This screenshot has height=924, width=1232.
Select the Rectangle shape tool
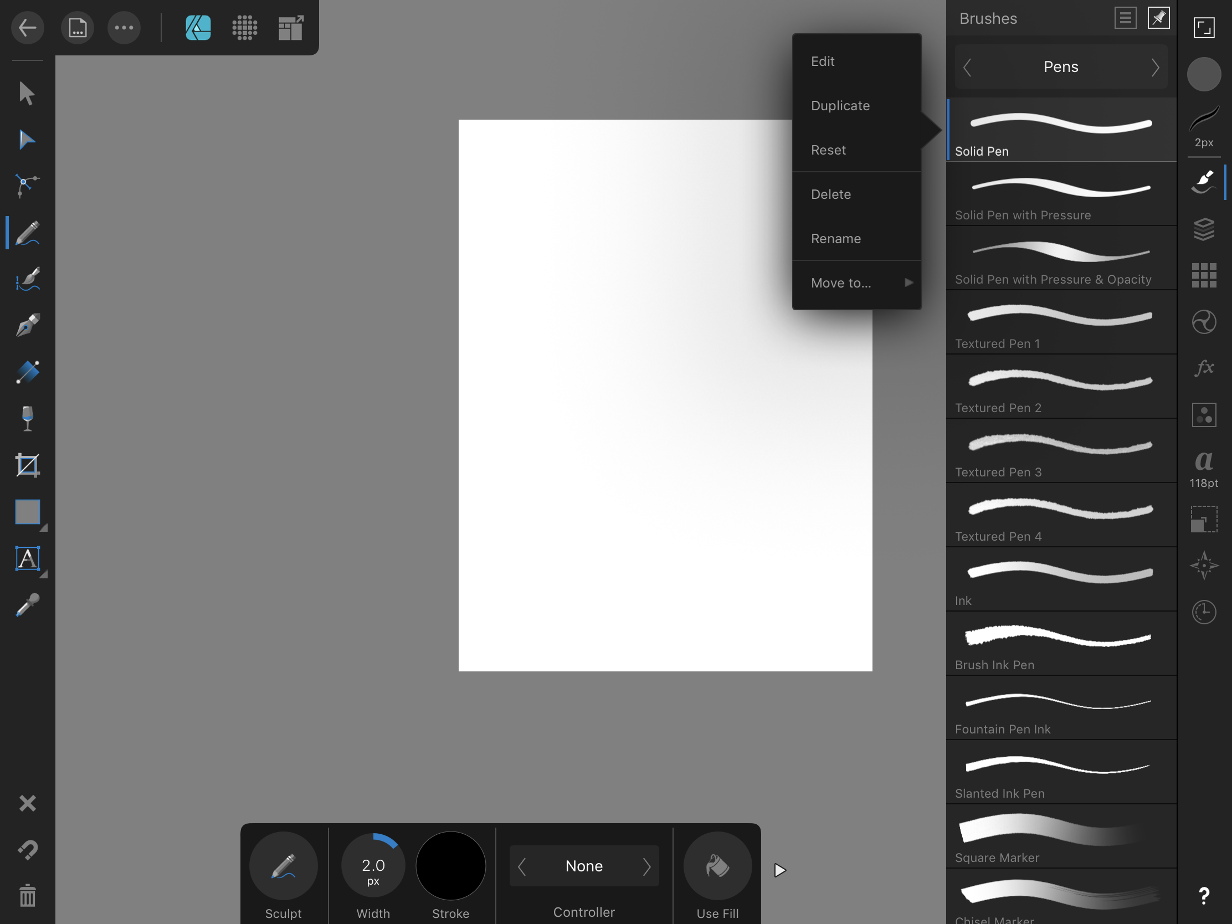[27, 511]
